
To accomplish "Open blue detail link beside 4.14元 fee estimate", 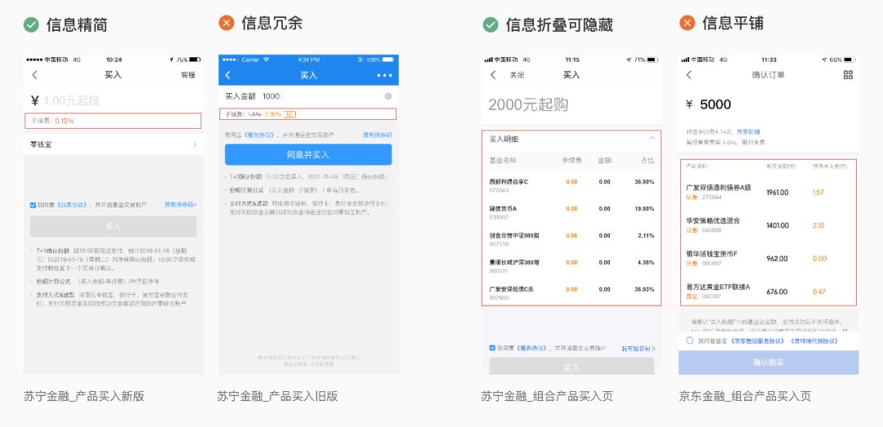I will pyautogui.click(x=748, y=131).
